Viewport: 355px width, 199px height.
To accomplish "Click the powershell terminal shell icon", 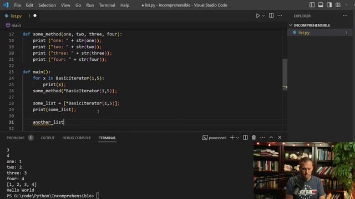I will click(x=205, y=138).
